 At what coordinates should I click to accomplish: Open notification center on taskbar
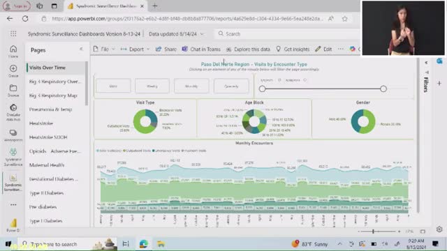pyautogui.click(x=435, y=243)
